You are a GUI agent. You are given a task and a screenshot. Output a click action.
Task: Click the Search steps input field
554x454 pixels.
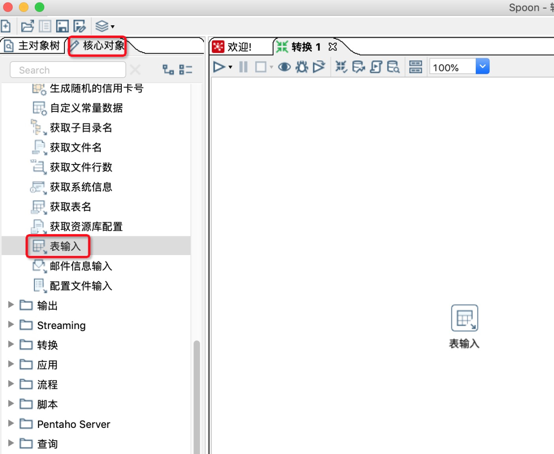68,70
